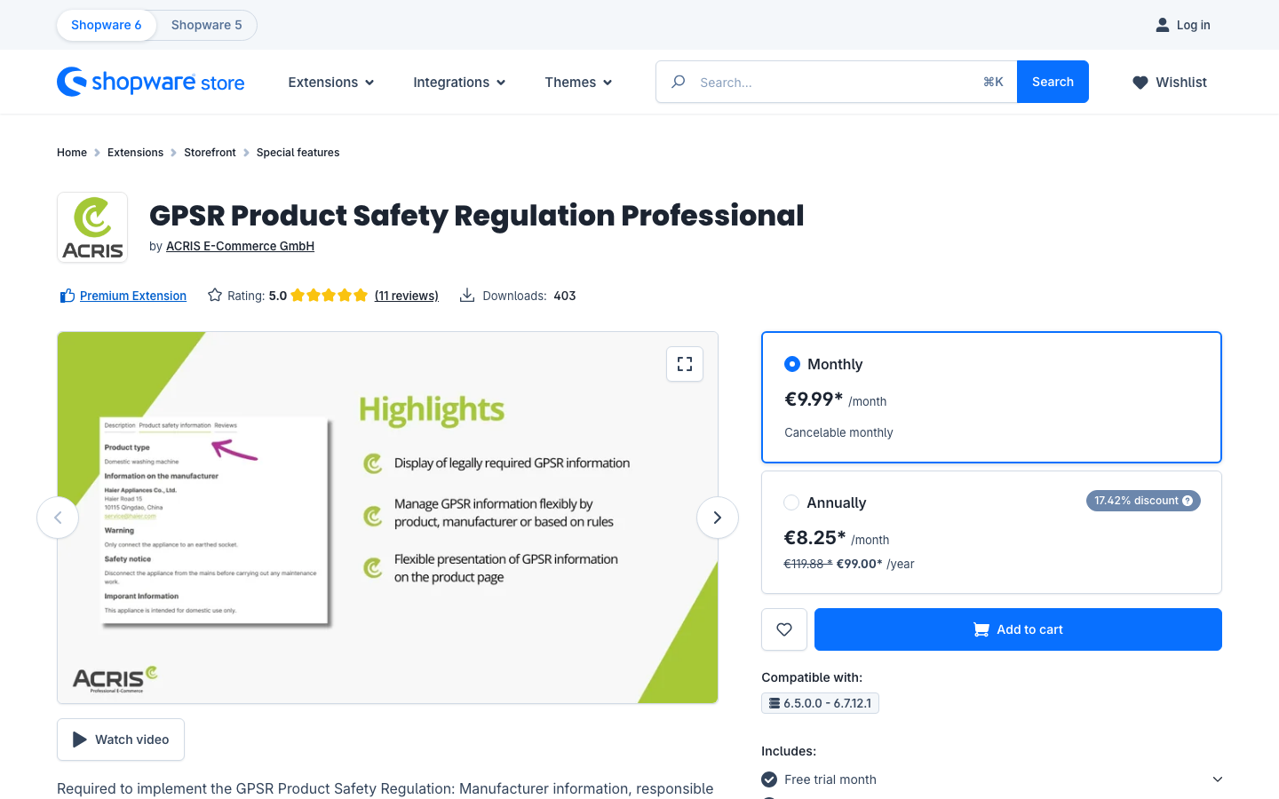
Task: Click the 6.5.0.0 - 6.7.12.1 compatibility badge
Action: pos(820,703)
